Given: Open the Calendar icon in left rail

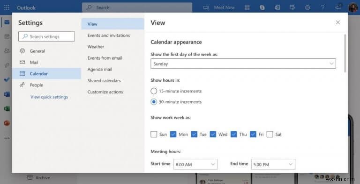Looking at the screenshot, I should point(7,36).
